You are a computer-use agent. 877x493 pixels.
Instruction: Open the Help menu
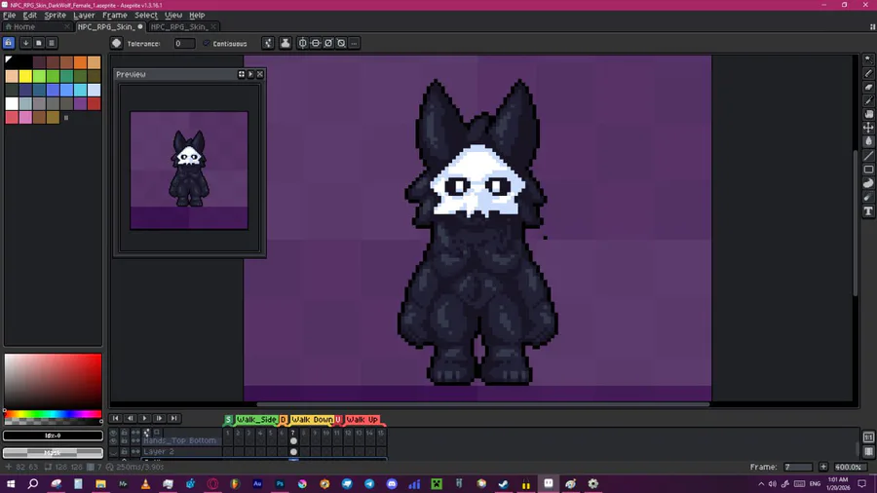197,15
